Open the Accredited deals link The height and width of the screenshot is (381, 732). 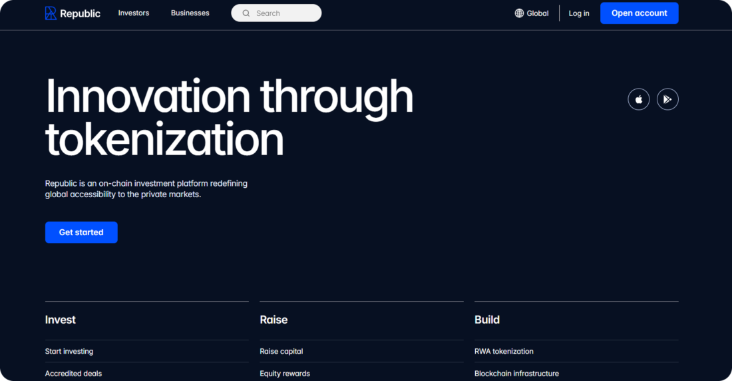73,374
